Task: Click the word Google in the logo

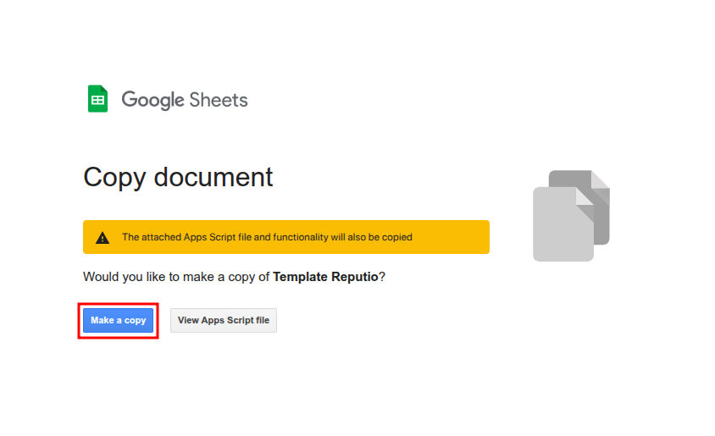Action: tap(152, 100)
